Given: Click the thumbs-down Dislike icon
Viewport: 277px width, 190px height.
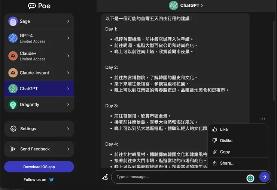Looking at the screenshot, I should click(214, 140).
